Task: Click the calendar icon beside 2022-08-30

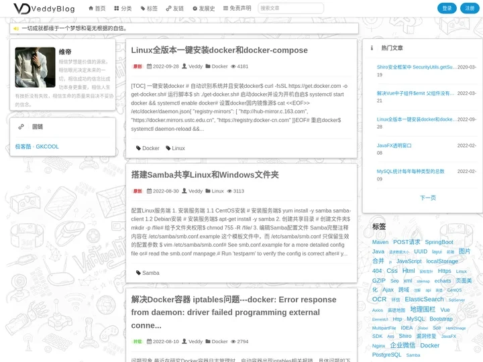Action: pyautogui.click(x=149, y=191)
